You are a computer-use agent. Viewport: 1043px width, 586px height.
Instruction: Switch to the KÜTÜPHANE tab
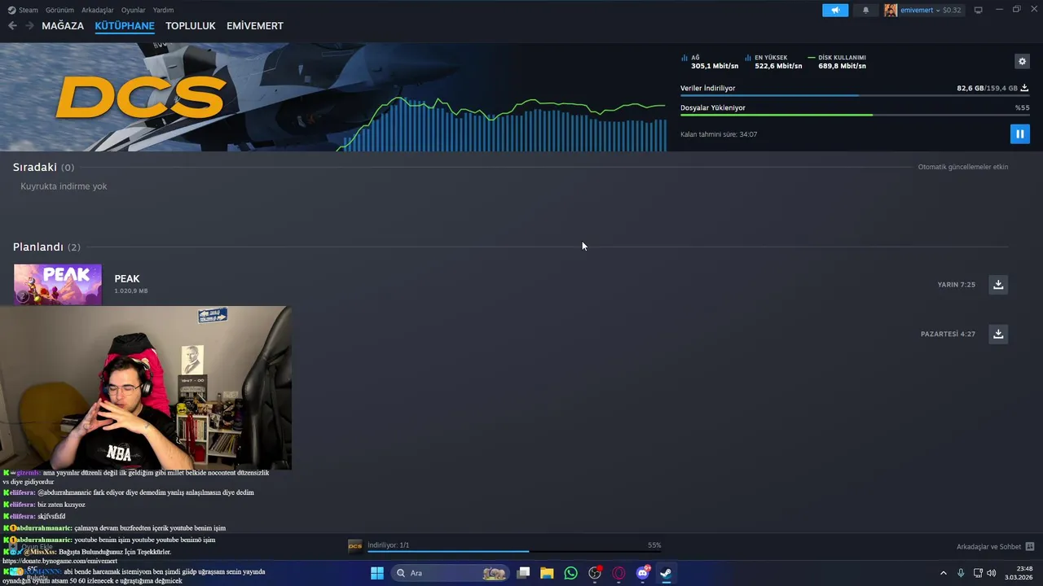pos(125,26)
